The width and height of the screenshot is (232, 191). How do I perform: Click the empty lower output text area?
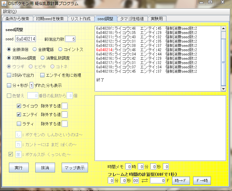point(160,128)
